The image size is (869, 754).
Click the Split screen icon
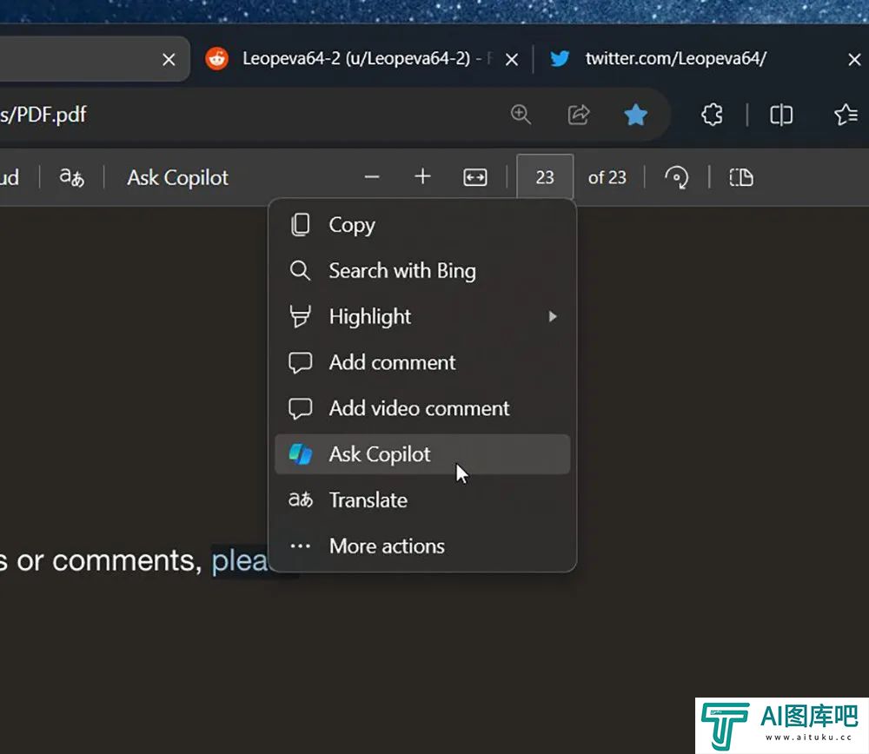click(781, 116)
